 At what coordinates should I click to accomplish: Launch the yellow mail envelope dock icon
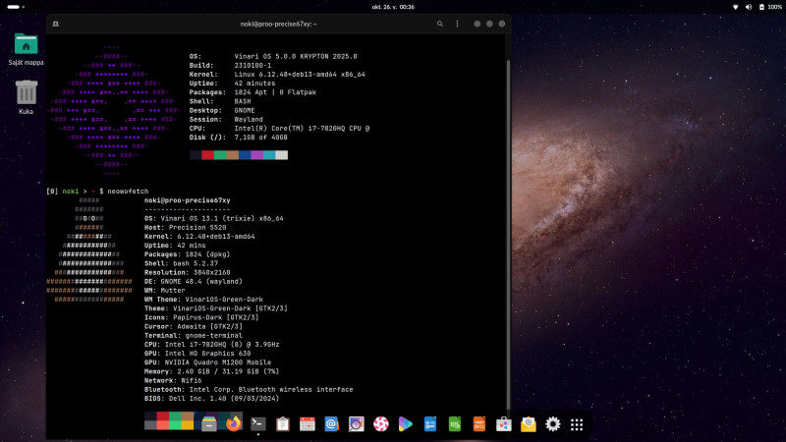(528, 424)
